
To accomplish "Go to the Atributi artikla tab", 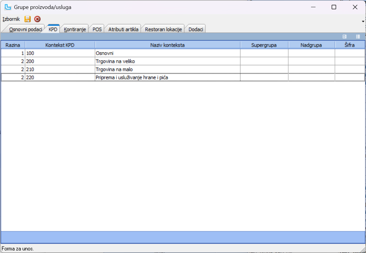I will [x=123, y=29].
